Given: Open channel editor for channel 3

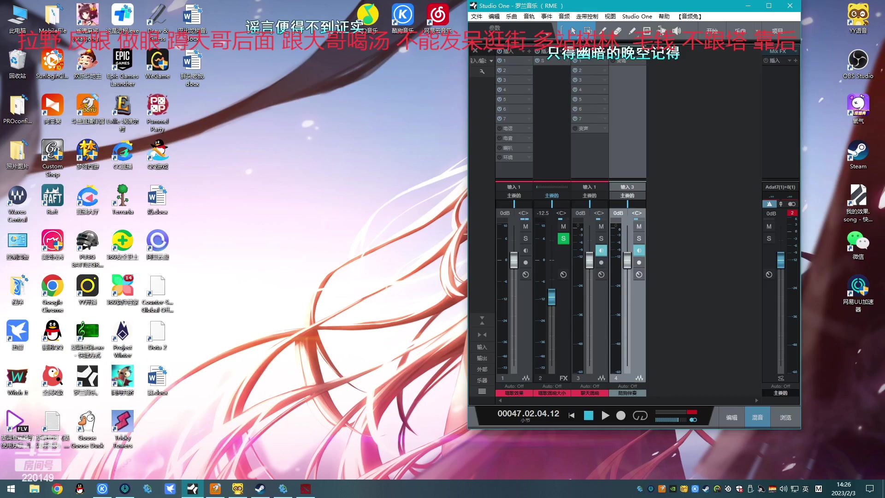Looking at the screenshot, I should (x=601, y=378).
